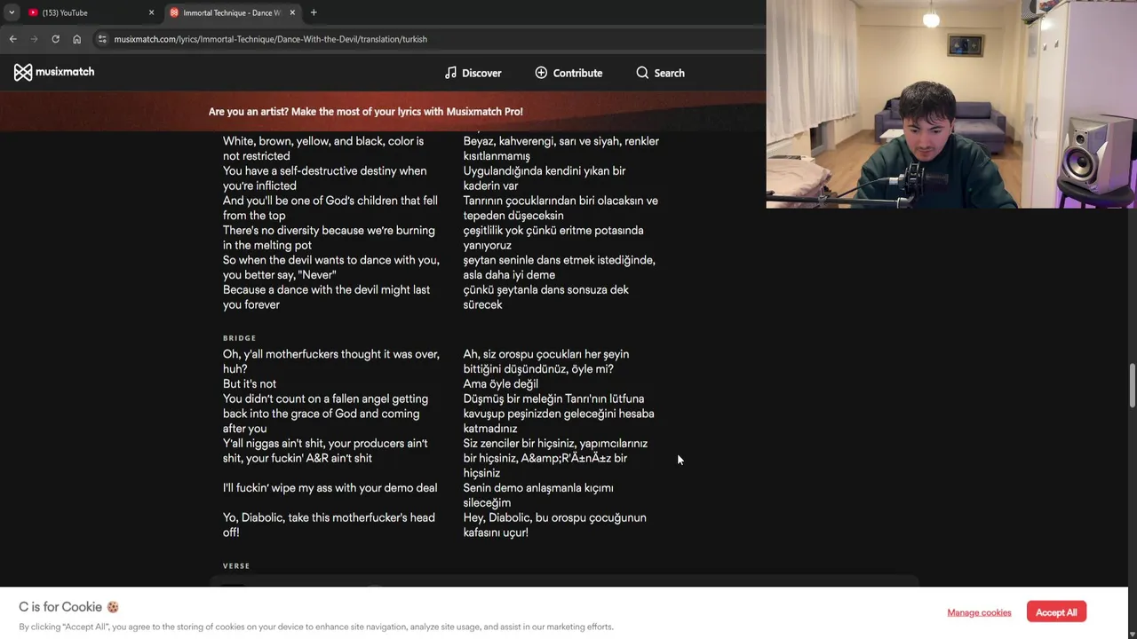This screenshot has width=1137, height=639.
Task: Go forward in browser history
Action: point(34,39)
